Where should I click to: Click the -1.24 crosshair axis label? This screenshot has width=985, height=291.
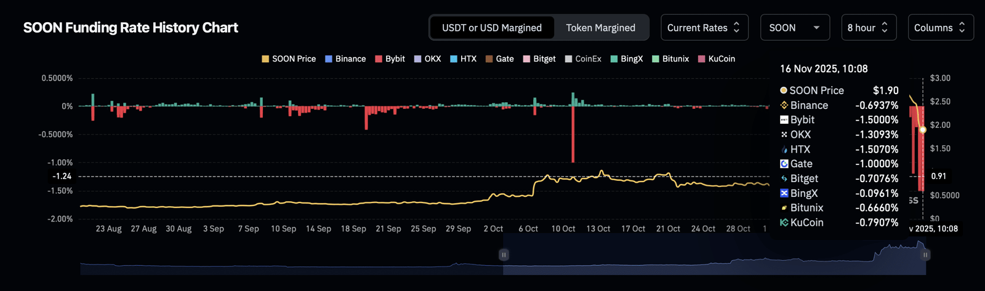click(x=62, y=177)
